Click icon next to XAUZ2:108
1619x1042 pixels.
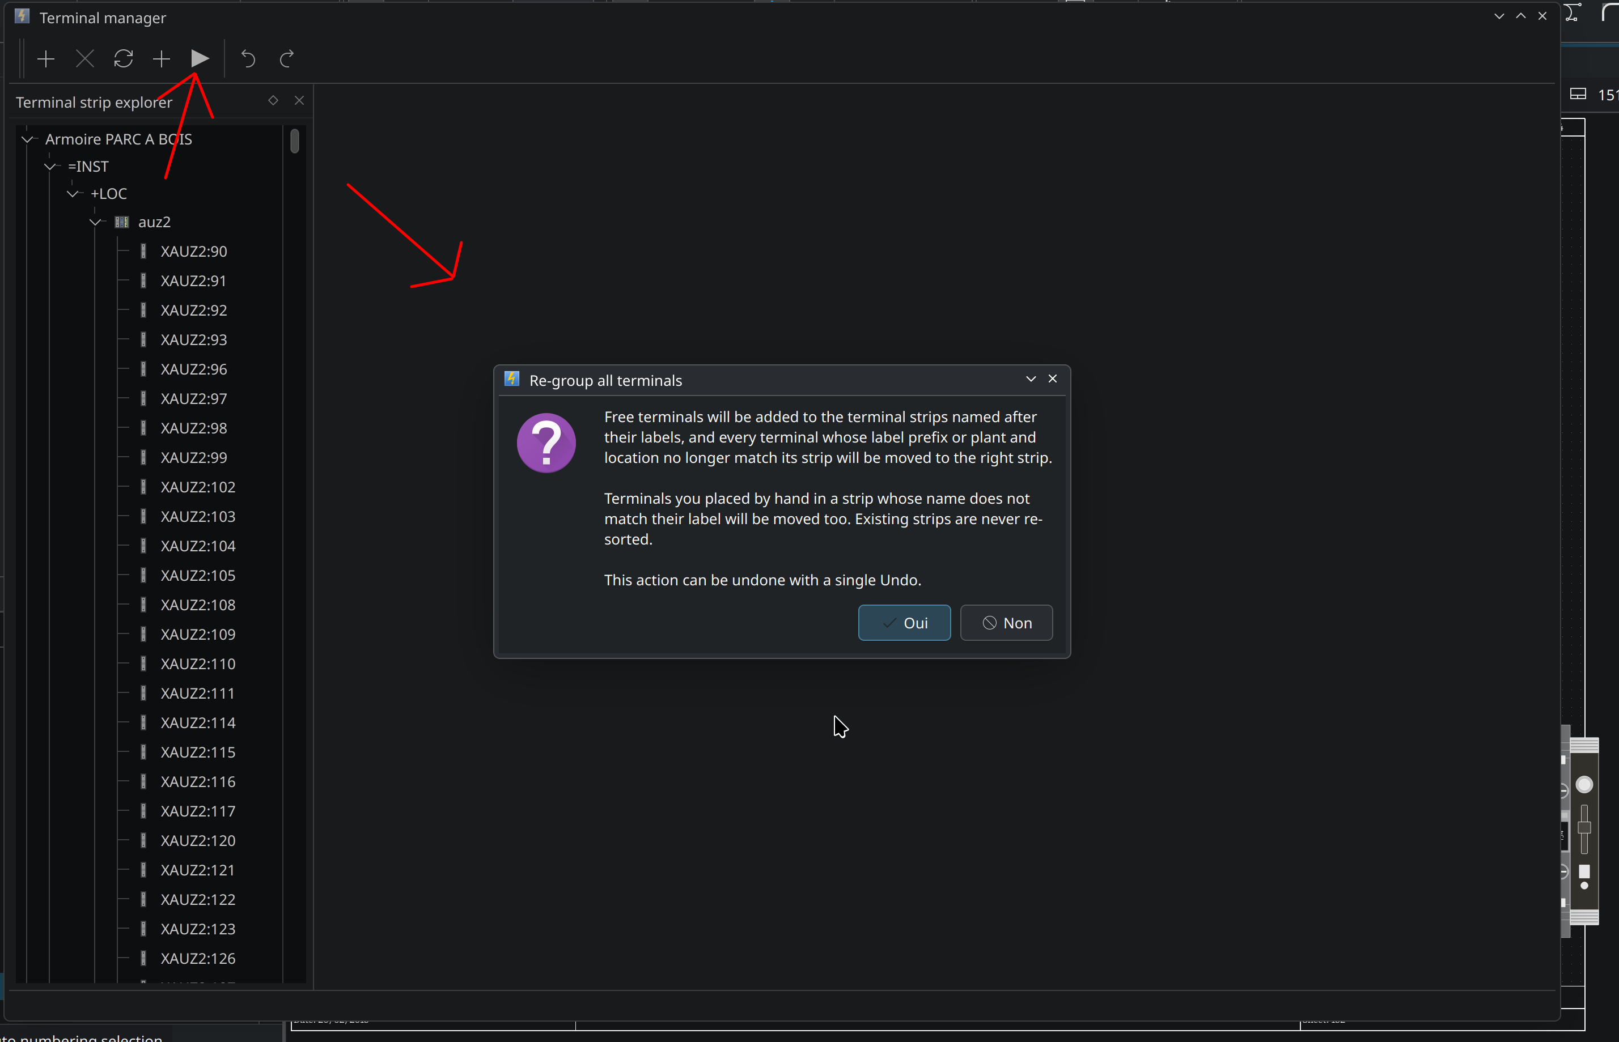coord(143,604)
